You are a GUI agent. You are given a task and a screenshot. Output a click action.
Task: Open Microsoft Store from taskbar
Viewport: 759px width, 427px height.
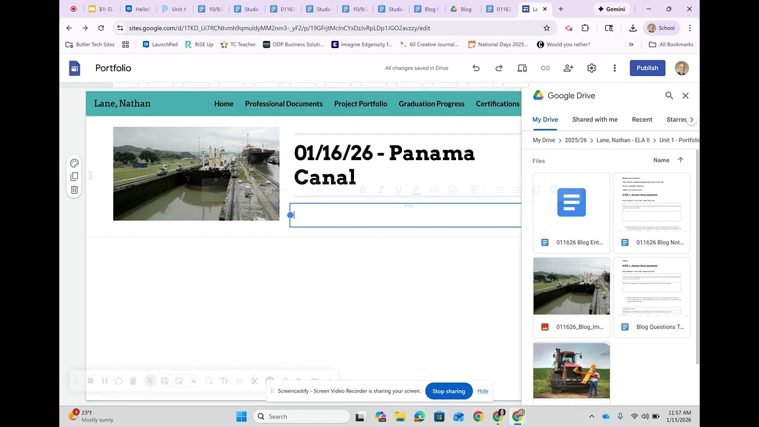(439, 416)
